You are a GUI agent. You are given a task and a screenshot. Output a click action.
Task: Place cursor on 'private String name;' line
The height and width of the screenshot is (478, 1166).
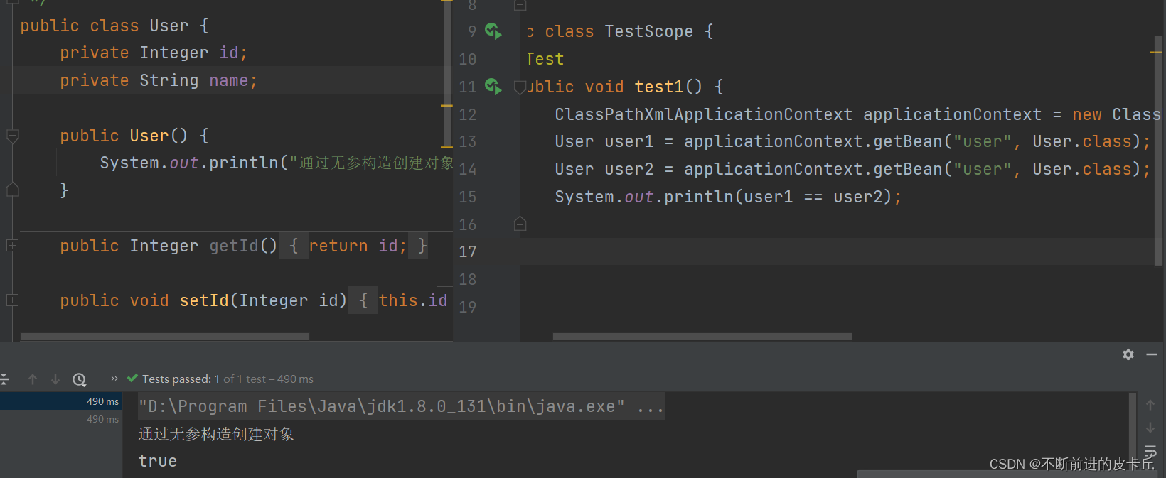click(159, 80)
